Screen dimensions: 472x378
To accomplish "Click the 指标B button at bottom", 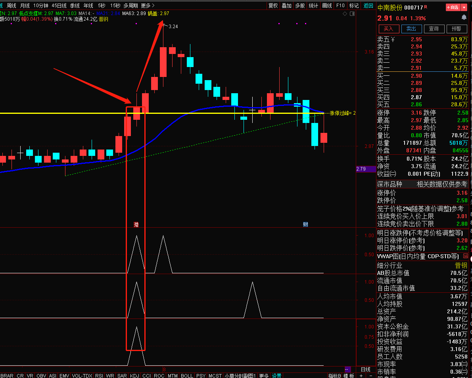I will click(334, 376).
